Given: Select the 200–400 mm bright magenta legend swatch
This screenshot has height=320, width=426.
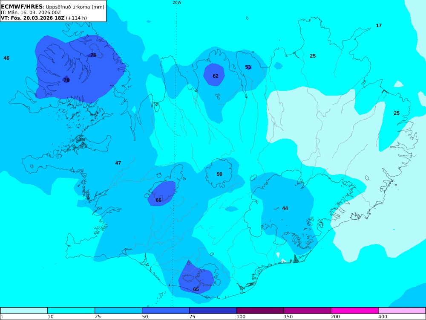Looking at the screenshot, I should tap(355, 311).
